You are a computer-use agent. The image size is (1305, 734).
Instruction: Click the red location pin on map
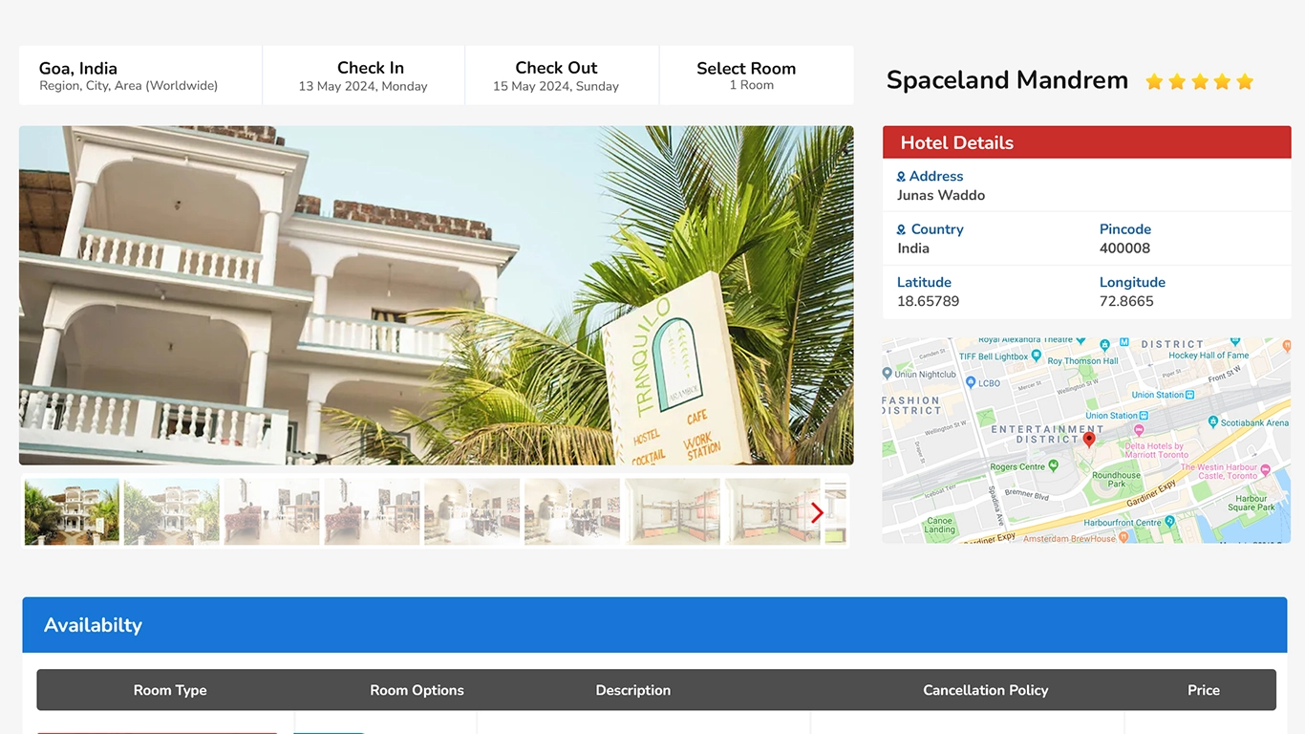point(1088,440)
